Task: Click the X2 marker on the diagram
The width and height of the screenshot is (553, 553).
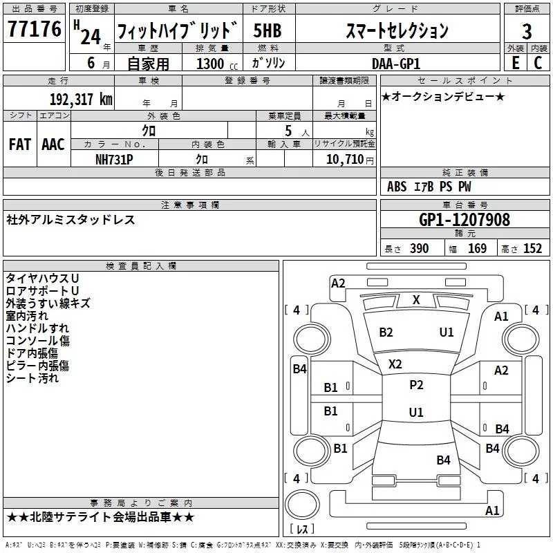Action: [x=395, y=364]
